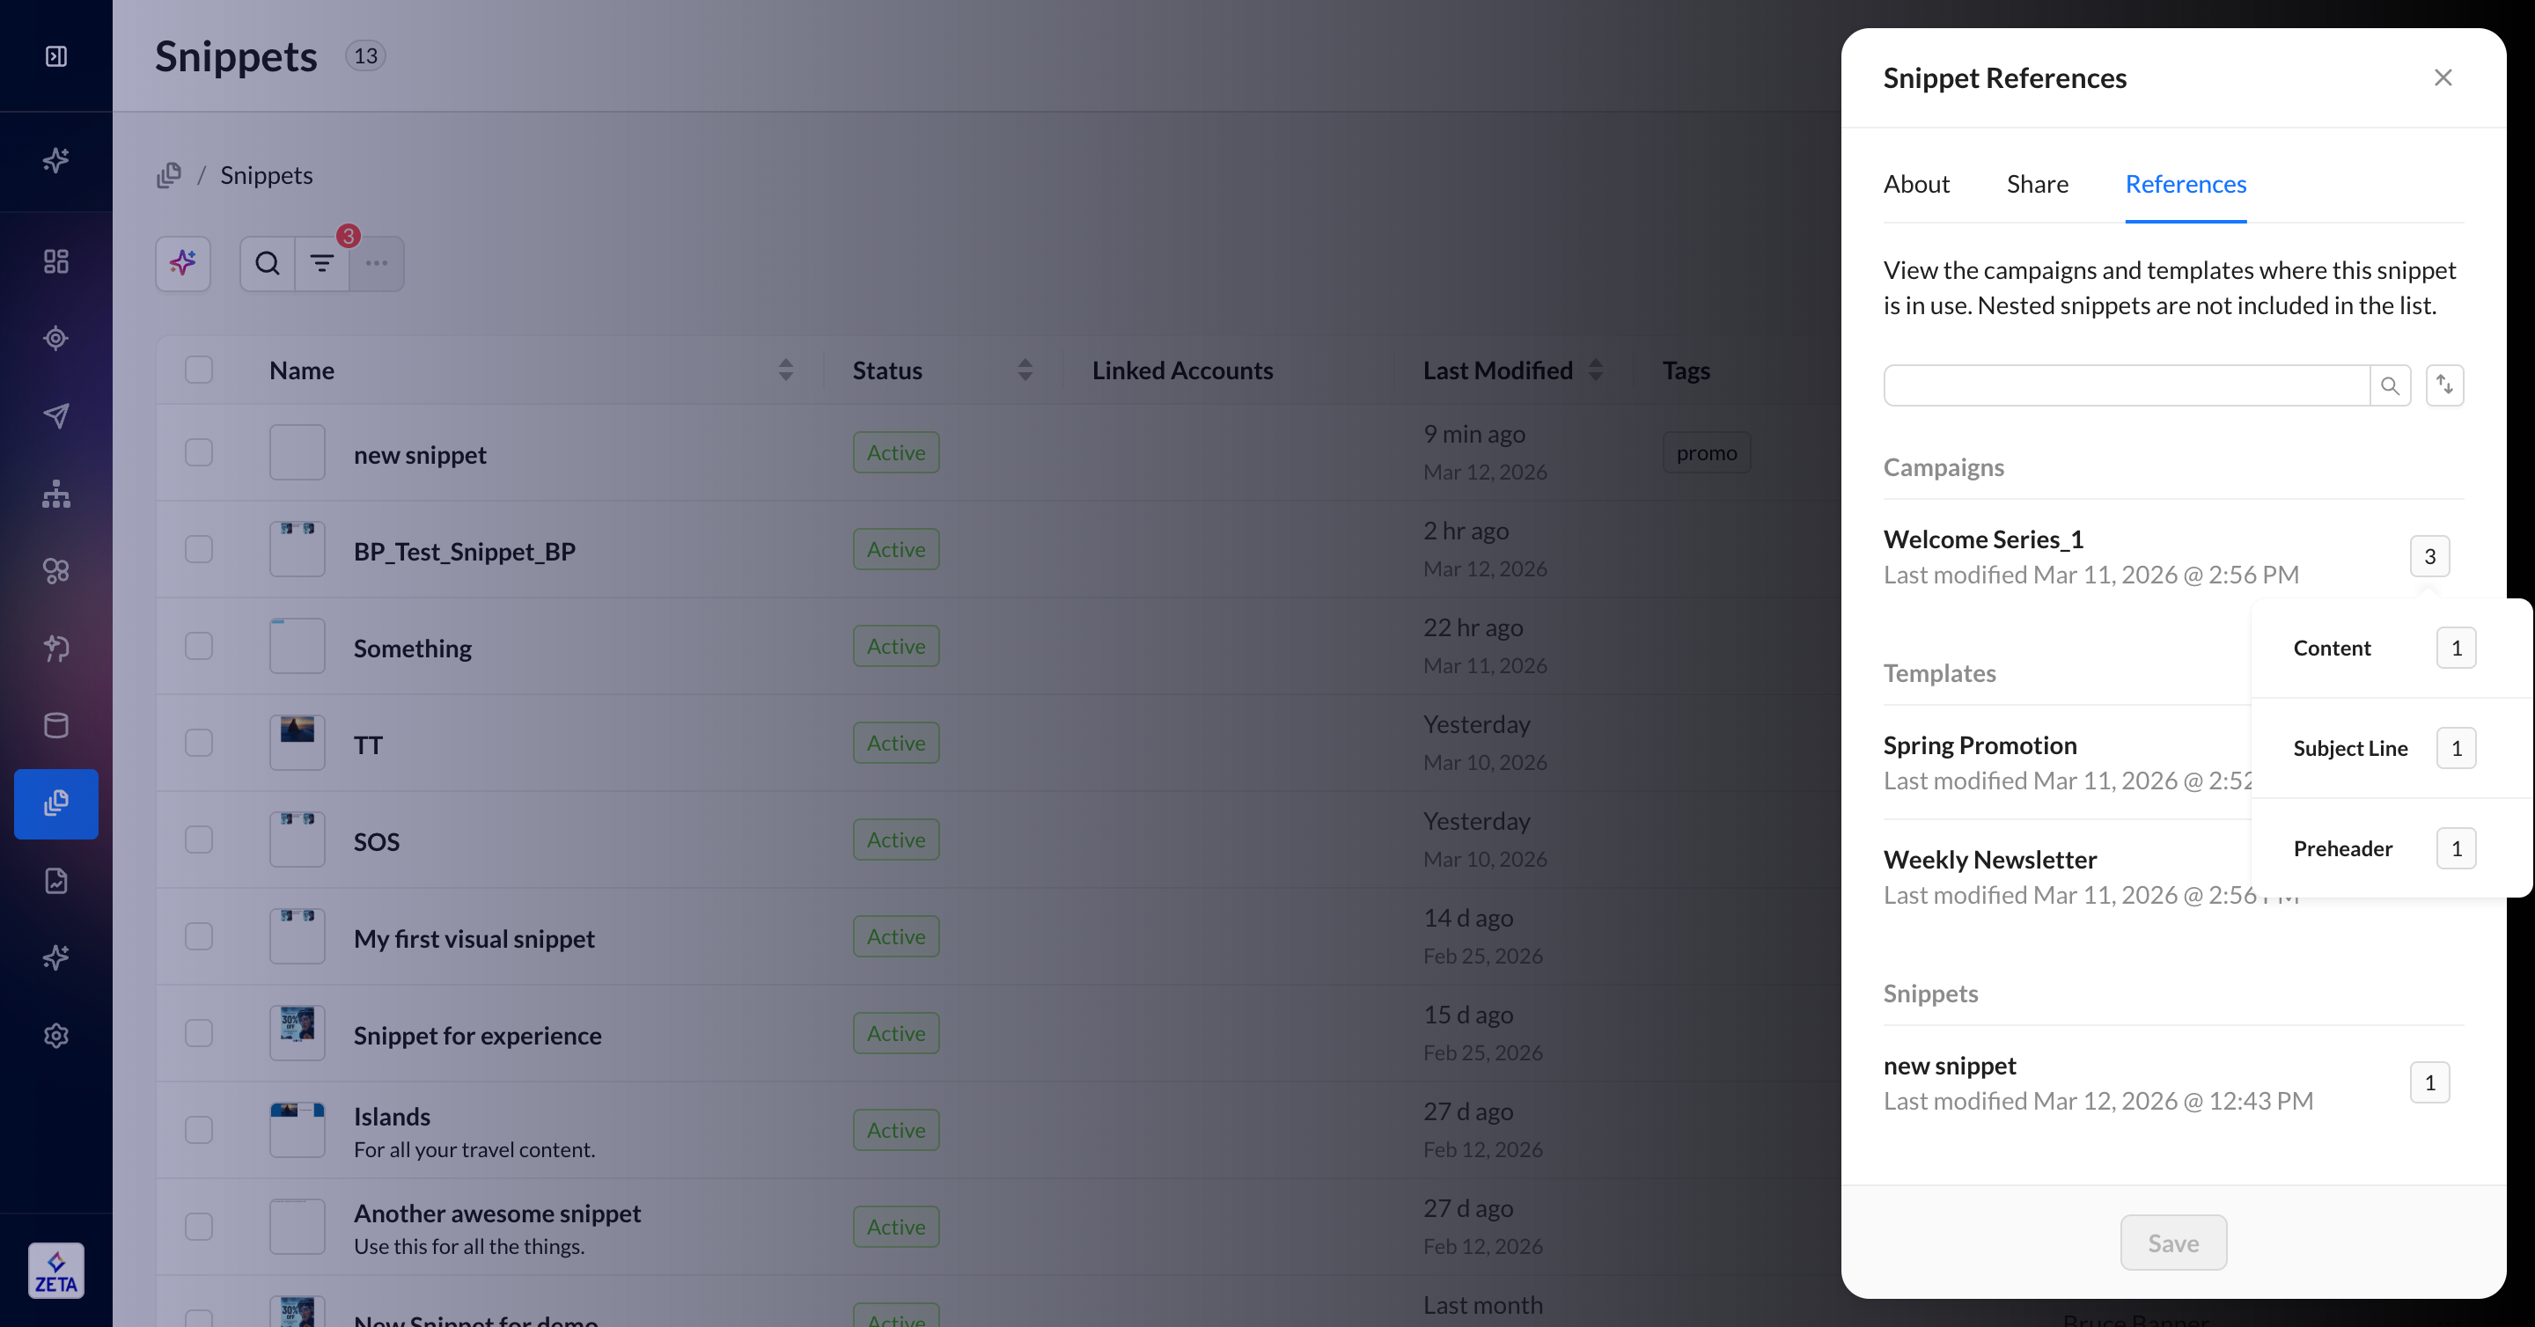This screenshot has height=1327, width=2535.
Task: Switch to the Share tab
Action: (2037, 184)
